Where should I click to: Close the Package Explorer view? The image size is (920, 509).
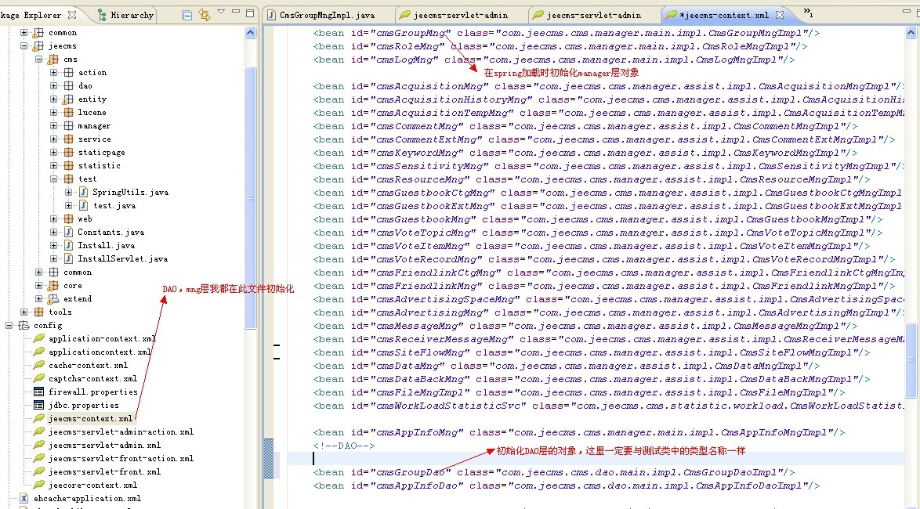pyautogui.click(x=72, y=15)
